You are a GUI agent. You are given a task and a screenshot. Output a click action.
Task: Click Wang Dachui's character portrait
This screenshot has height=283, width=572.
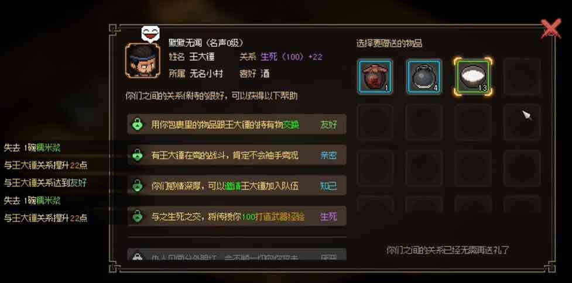point(143,60)
